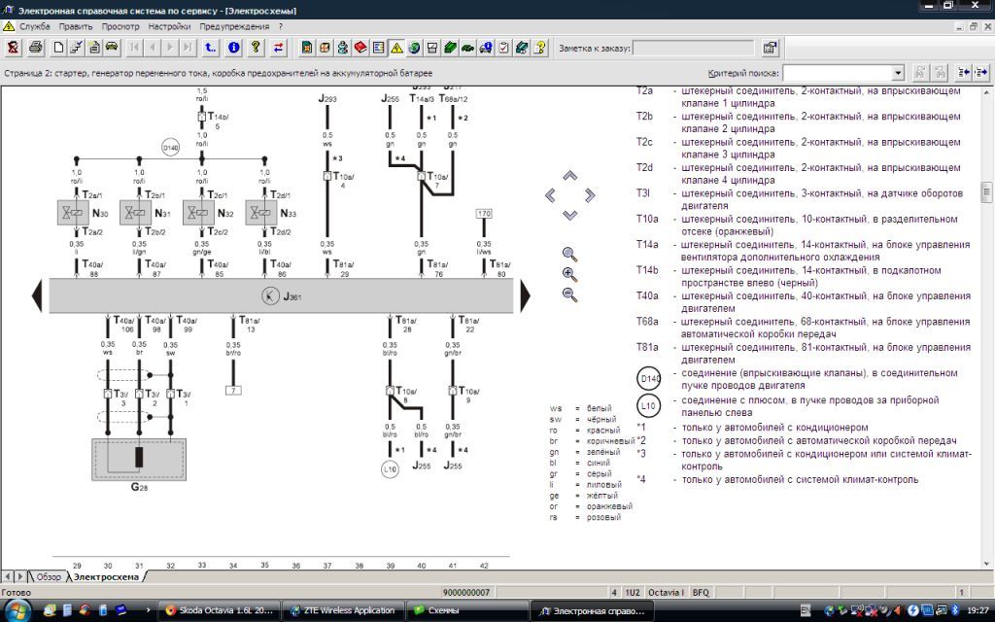Click the red and blue swap arrows icon

coord(279,48)
